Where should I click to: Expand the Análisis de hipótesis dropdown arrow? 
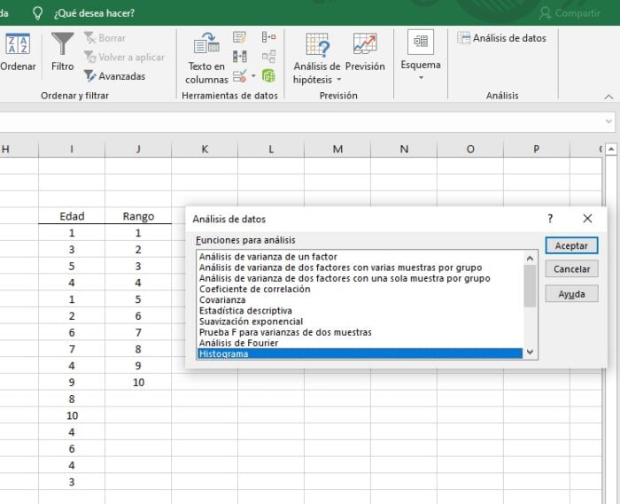tap(339, 80)
